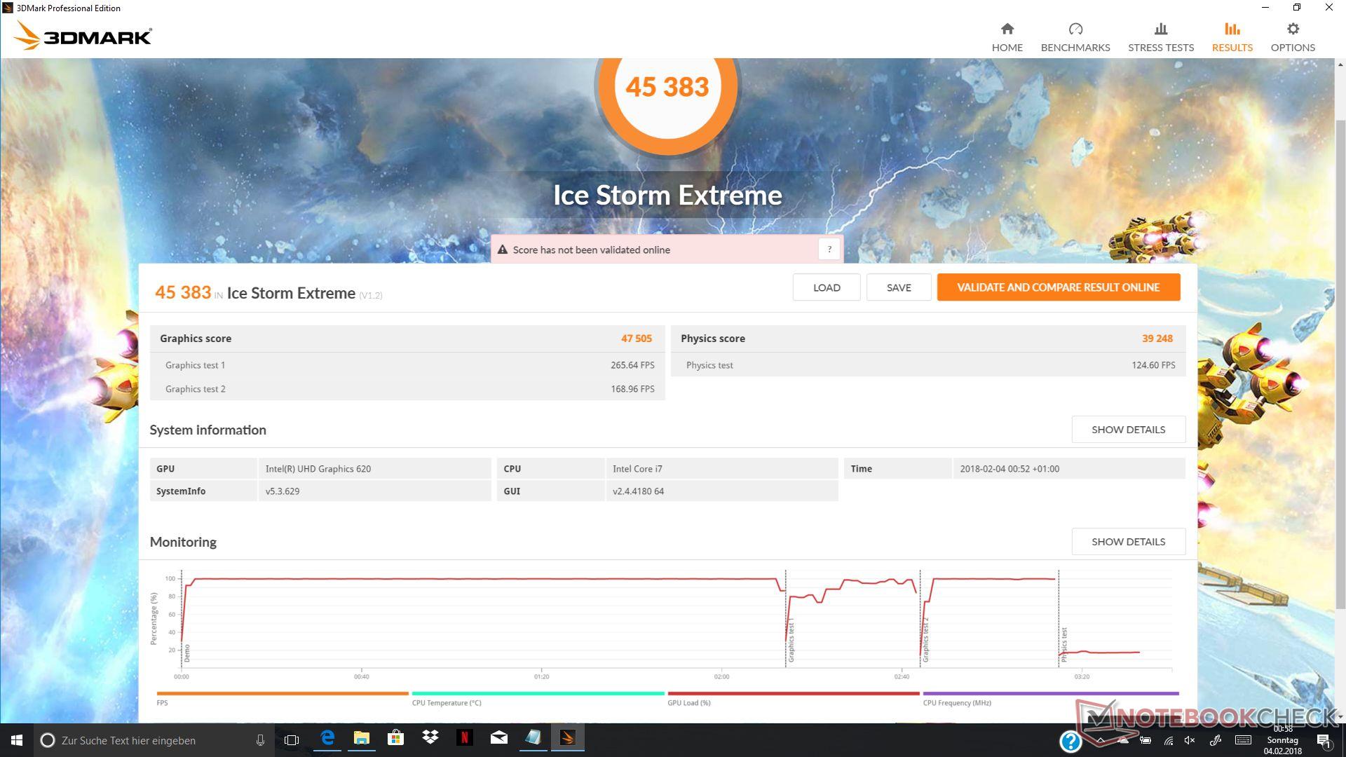Click the Physics test row
This screenshot has height=757, width=1346.
click(x=928, y=365)
